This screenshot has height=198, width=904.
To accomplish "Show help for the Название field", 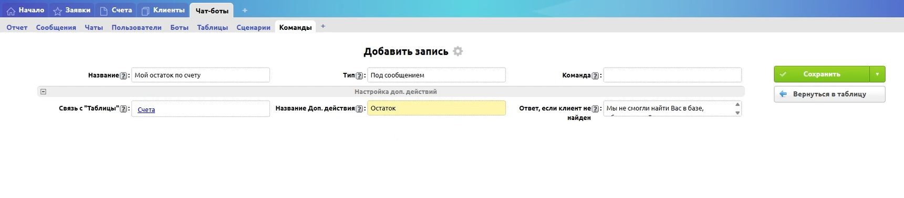I will [x=123, y=75].
